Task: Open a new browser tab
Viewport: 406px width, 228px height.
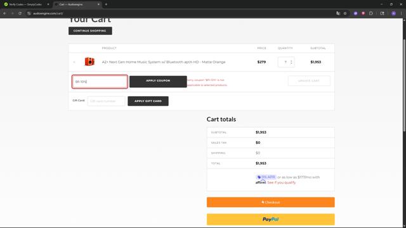Action: point(106,4)
